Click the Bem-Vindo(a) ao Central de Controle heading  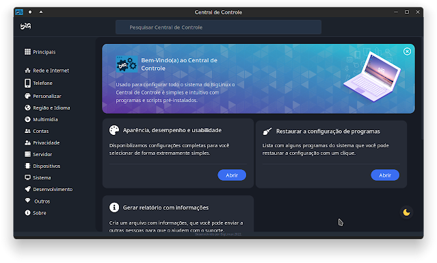179,64
